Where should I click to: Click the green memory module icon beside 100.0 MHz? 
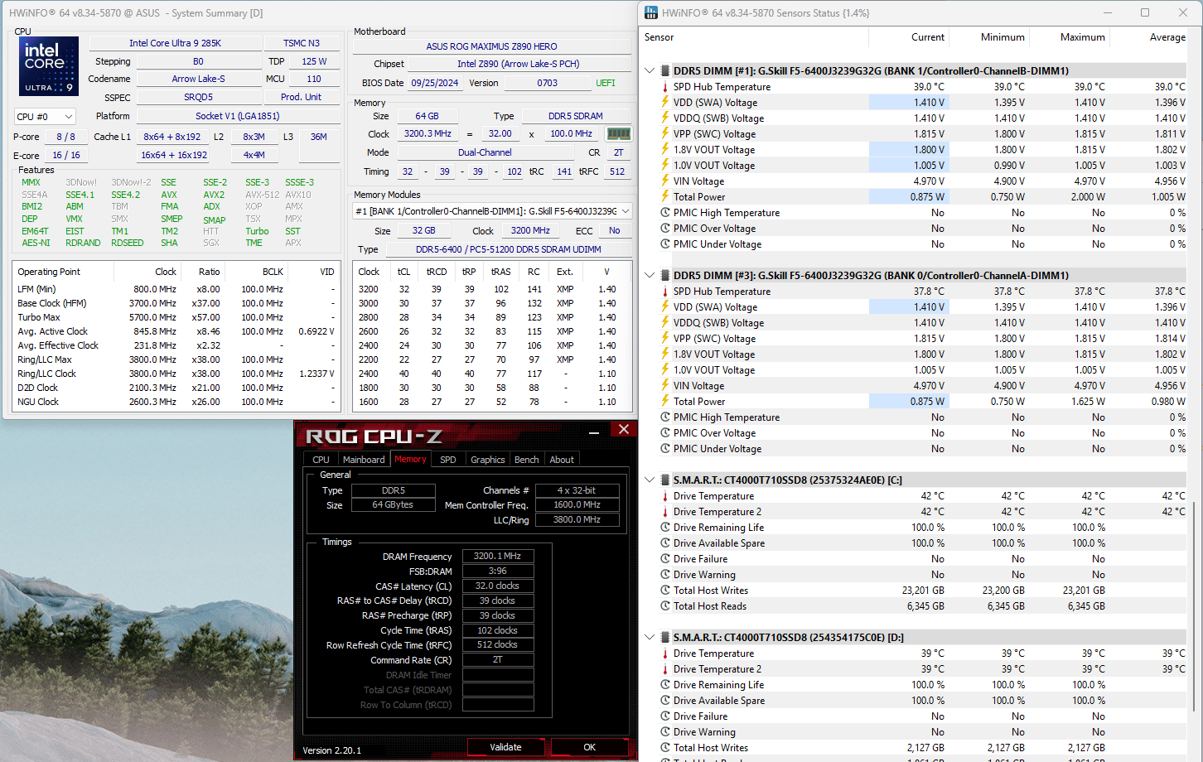point(619,133)
